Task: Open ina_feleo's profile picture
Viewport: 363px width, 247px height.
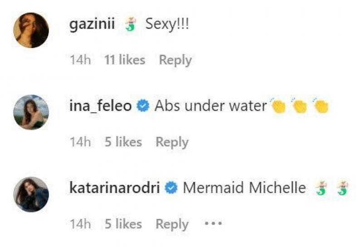Action: click(x=31, y=112)
